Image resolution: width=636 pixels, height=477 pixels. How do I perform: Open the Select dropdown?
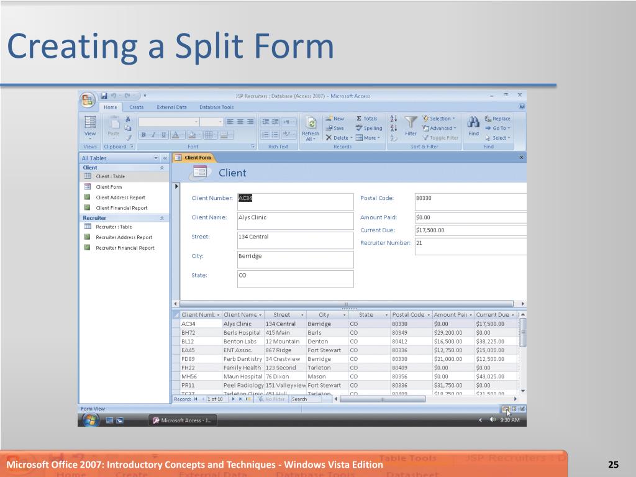point(497,138)
